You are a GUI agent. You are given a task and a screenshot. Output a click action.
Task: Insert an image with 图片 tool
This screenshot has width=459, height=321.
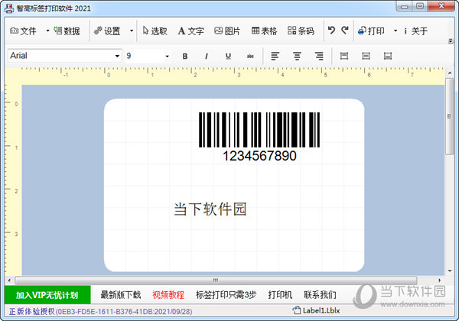(227, 31)
